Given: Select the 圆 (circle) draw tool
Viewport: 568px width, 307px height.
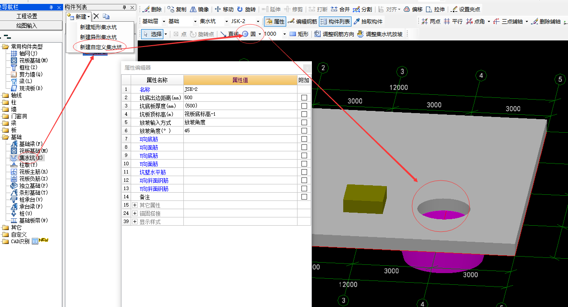Looking at the screenshot, I should (x=249, y=34).
